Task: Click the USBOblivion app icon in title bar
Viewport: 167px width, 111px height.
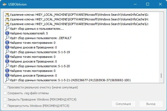Action: pos(5,4)
